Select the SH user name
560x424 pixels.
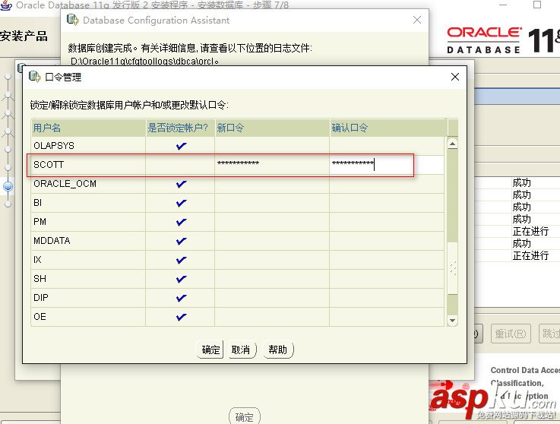click(40, 279)
